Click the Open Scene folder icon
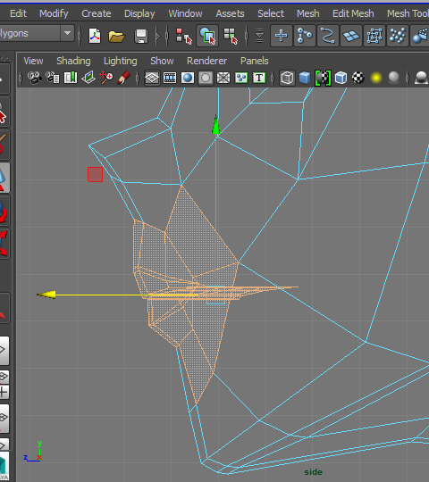 pyautogui.click(x=116, y=37)
